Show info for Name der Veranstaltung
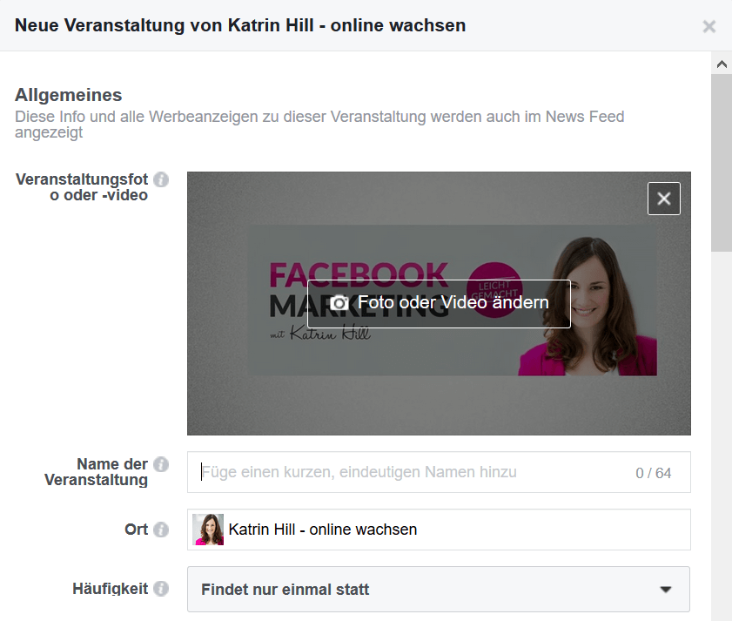Viewport: 732px width, 621px height. [161, 464]
